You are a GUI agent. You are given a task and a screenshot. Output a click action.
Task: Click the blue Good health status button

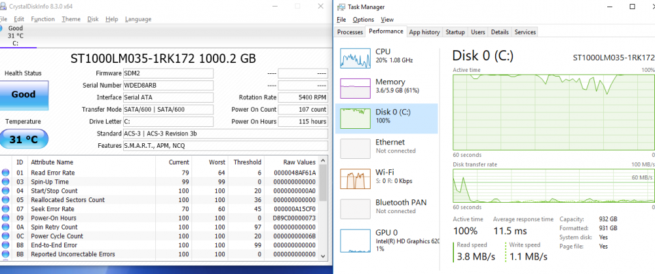coord(24,95)
